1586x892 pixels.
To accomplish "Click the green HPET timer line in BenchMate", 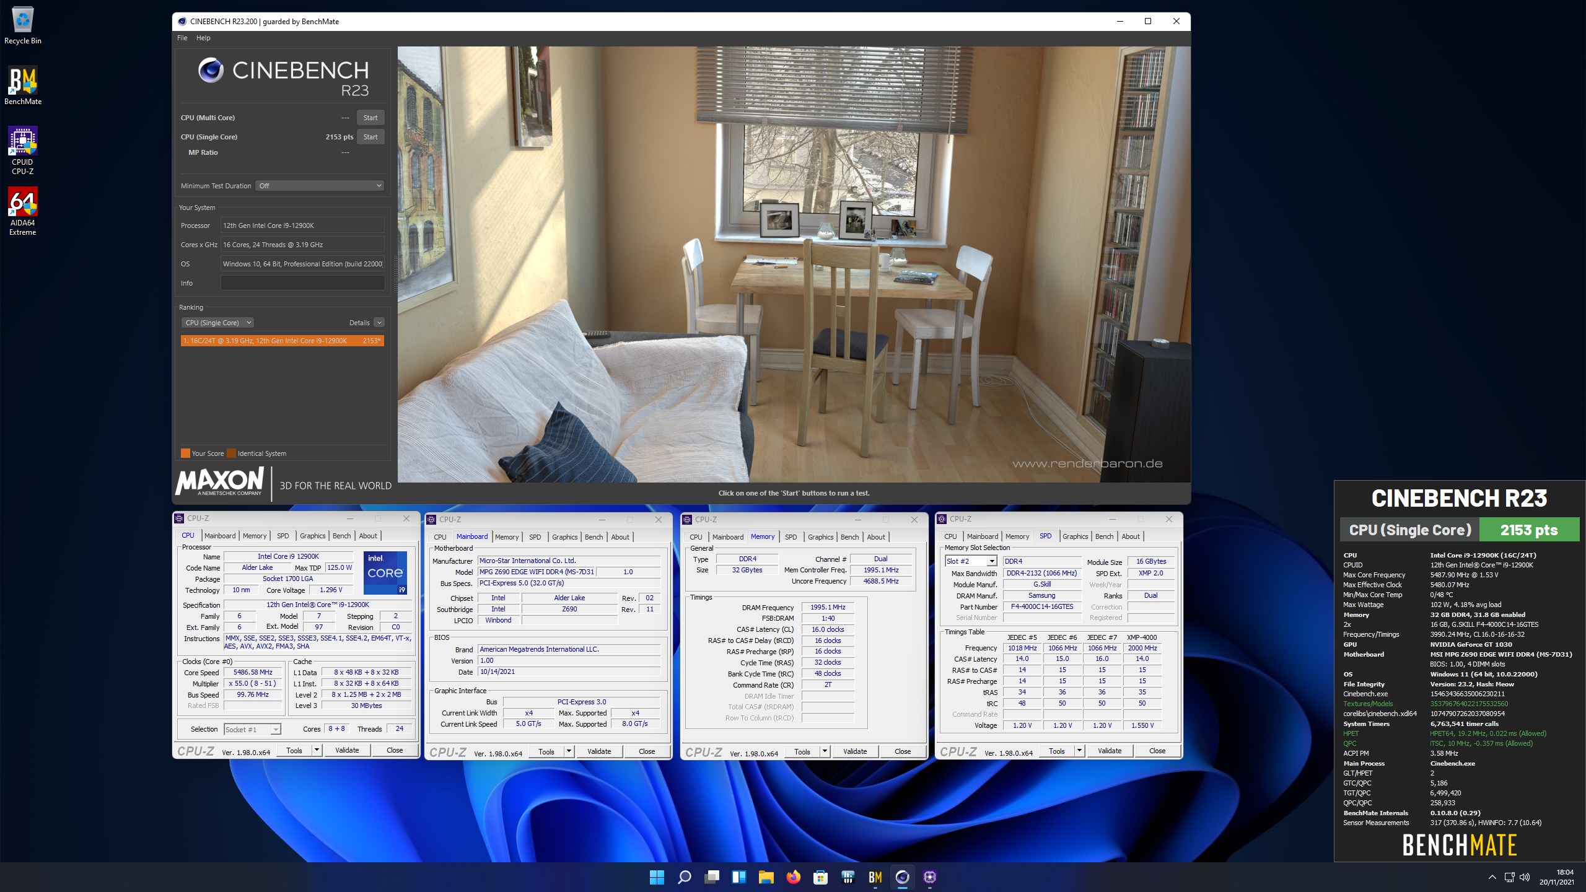I will [1445, 733].
